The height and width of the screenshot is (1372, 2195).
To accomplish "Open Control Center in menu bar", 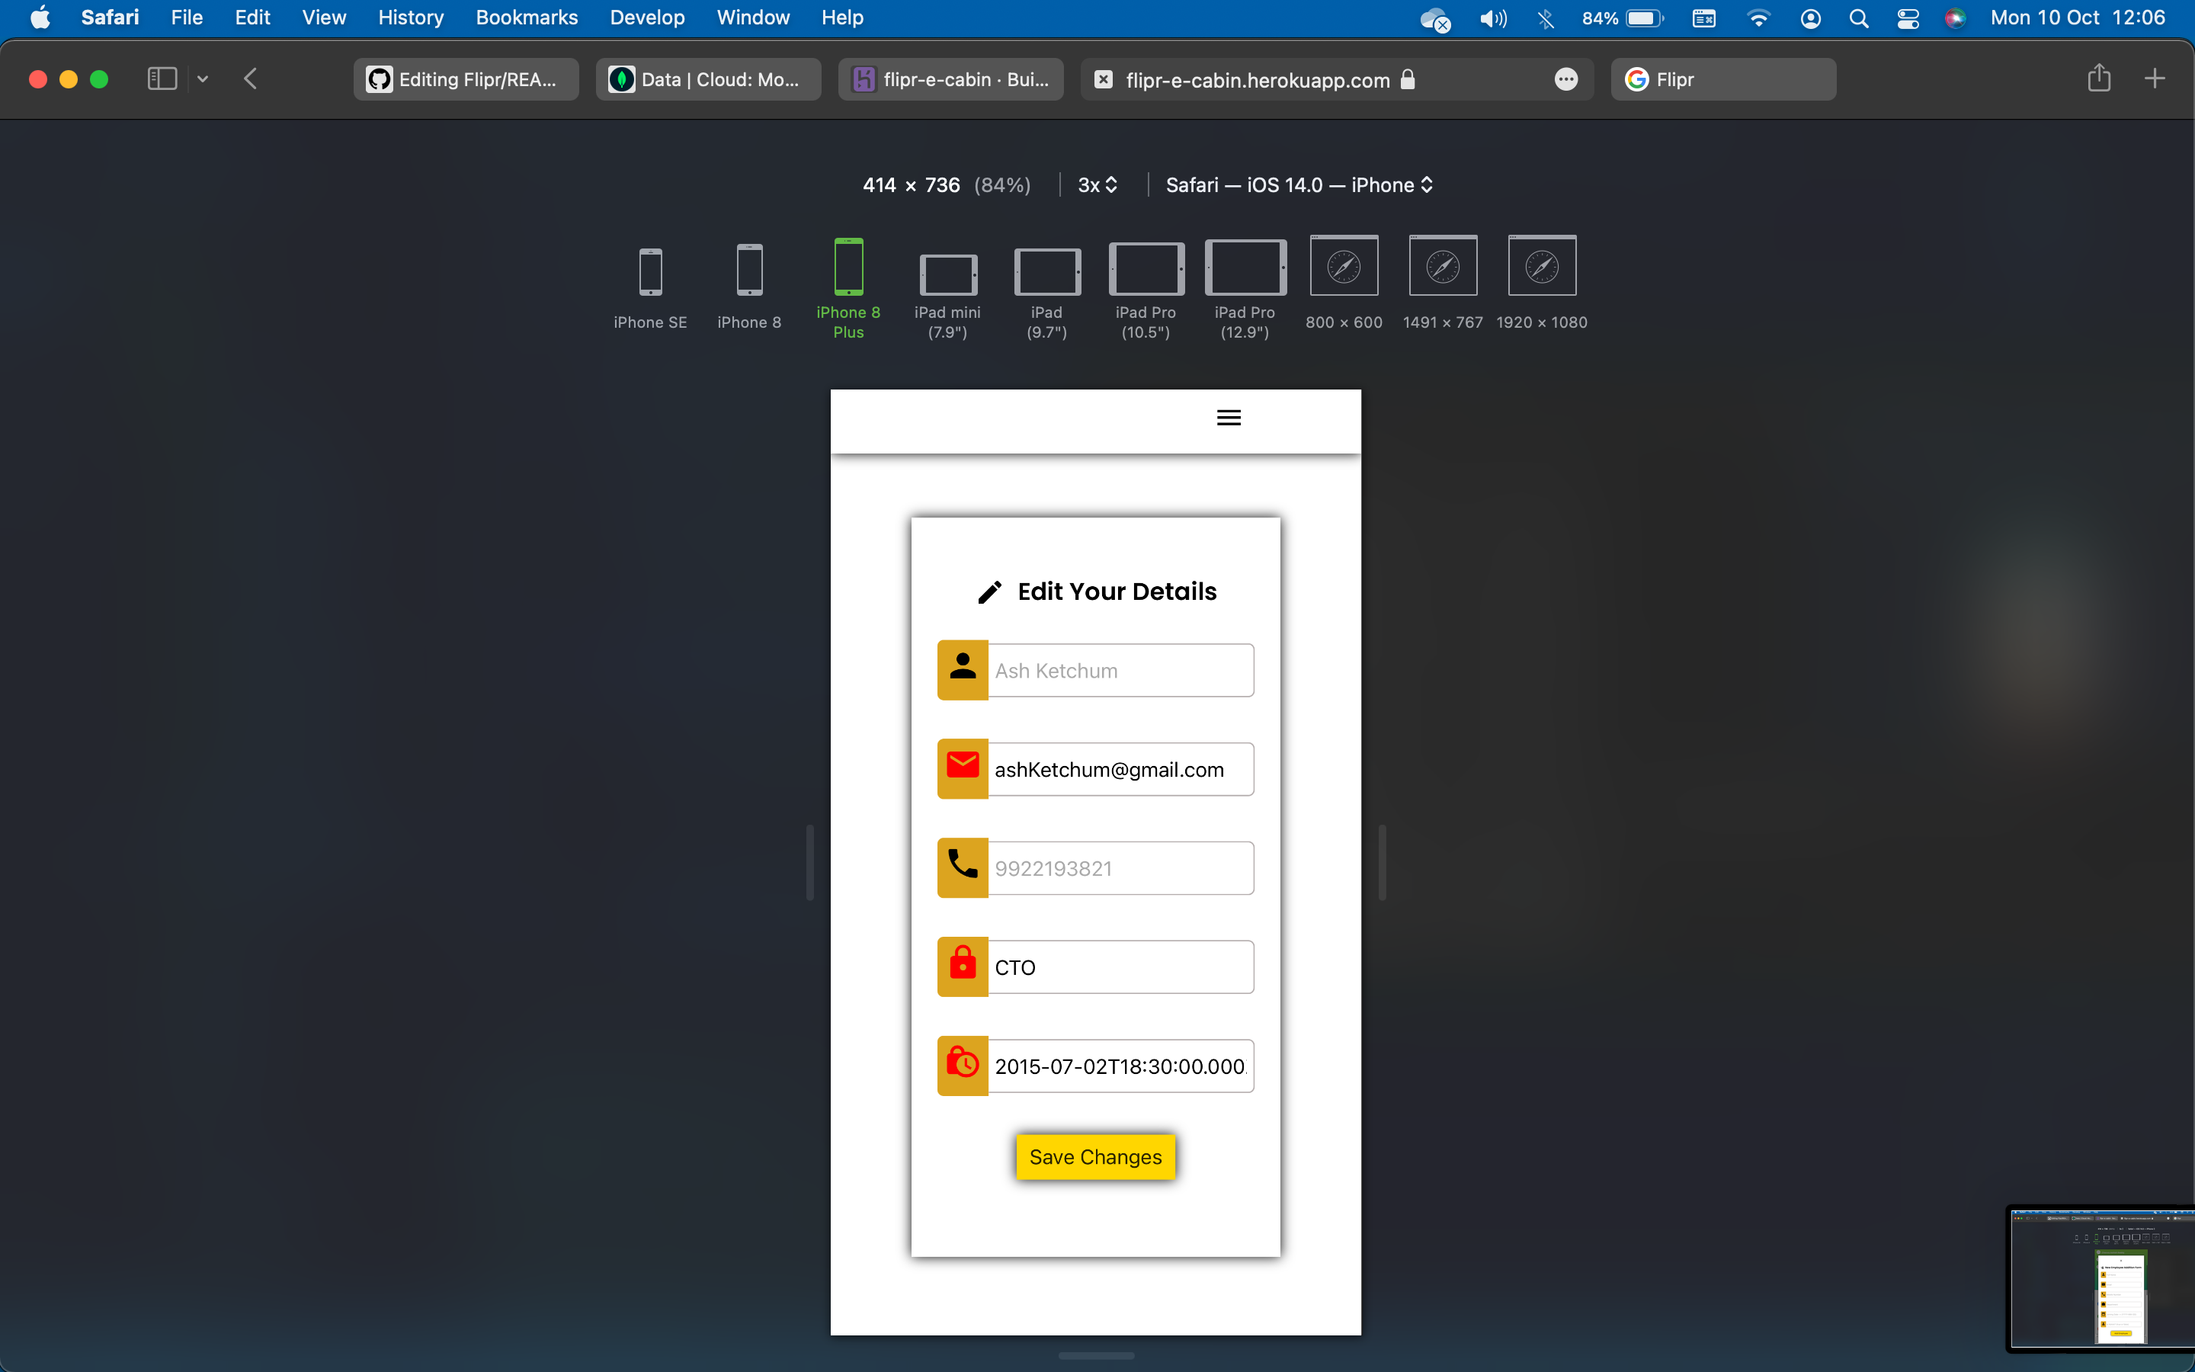I will [x=1908, y=18].
